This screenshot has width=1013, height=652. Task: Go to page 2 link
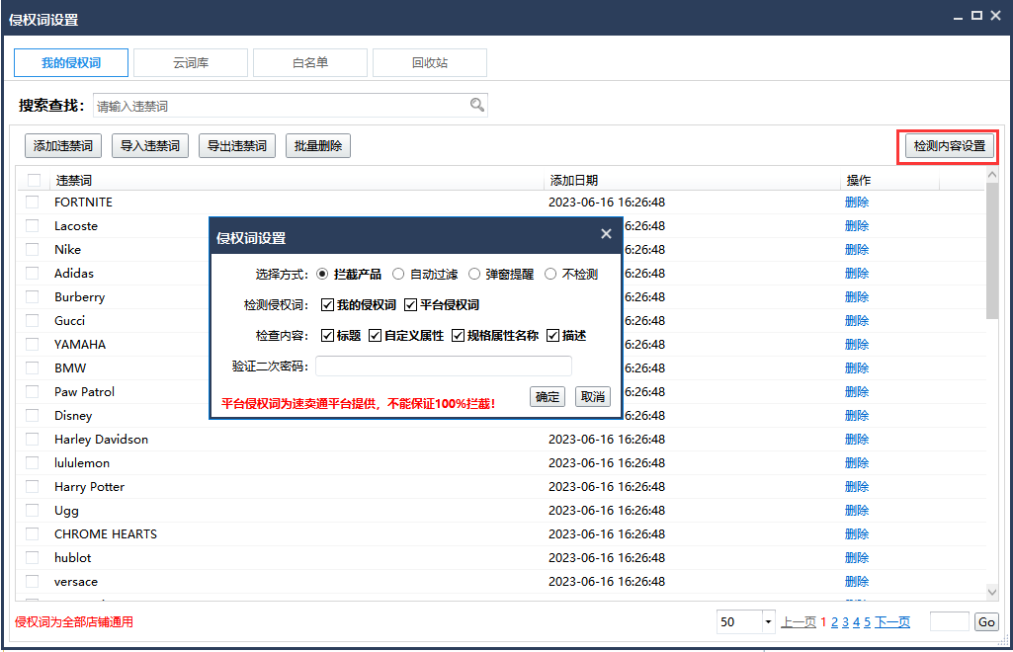[834, 622]
